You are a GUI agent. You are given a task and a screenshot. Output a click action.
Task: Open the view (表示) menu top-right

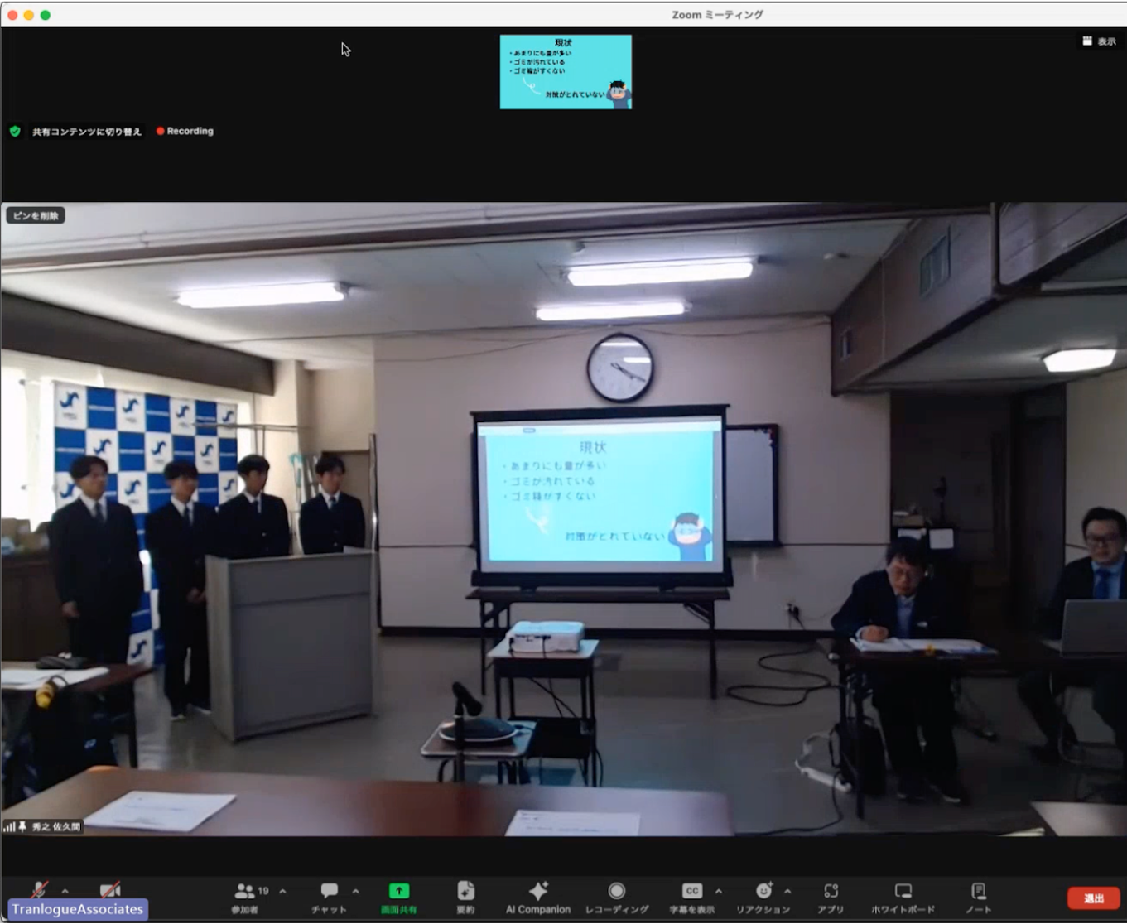(1099, 41)
